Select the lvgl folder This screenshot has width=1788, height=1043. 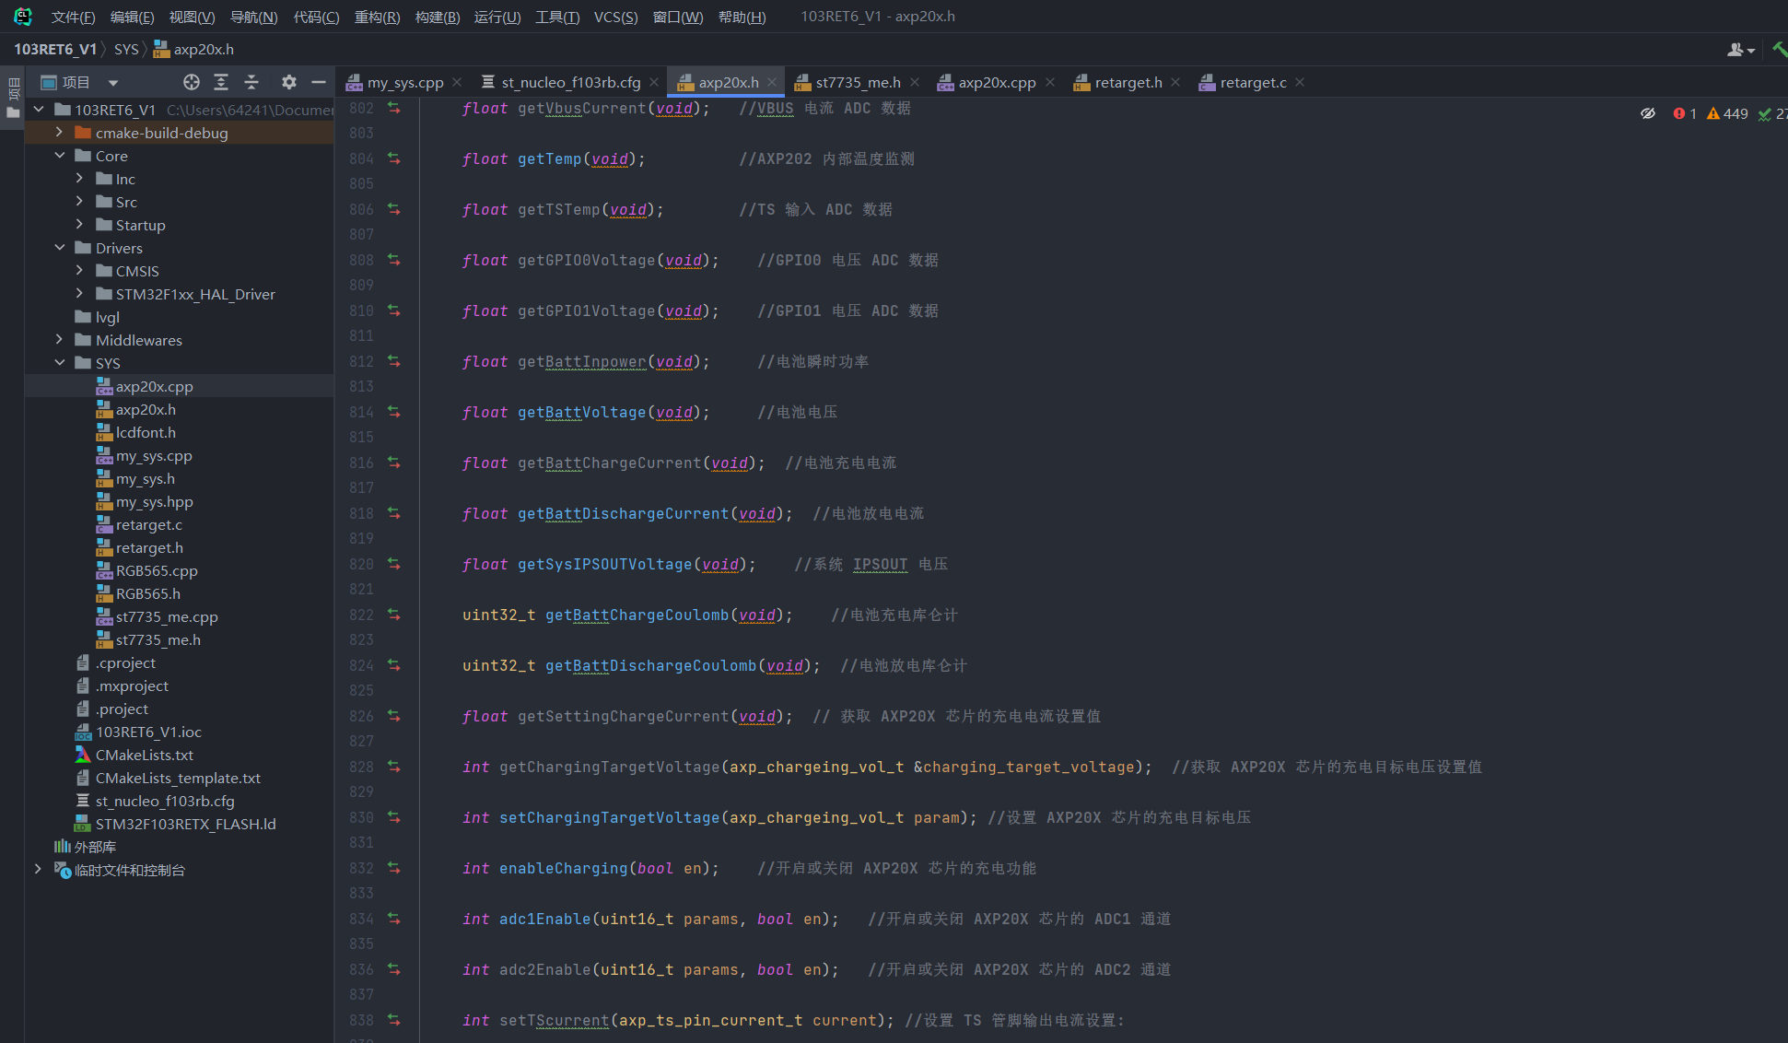(x=180, y=317)
